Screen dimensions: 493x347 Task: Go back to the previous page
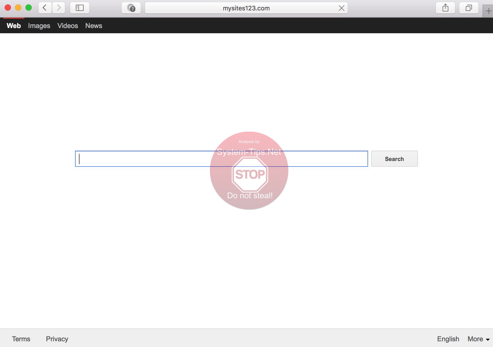[45, 8]
